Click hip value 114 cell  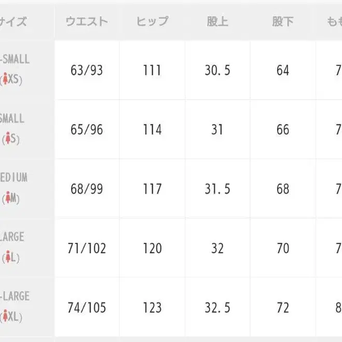(152, 129)
